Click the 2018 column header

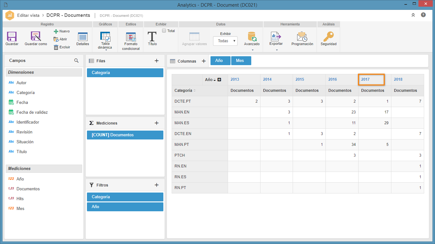398,79
